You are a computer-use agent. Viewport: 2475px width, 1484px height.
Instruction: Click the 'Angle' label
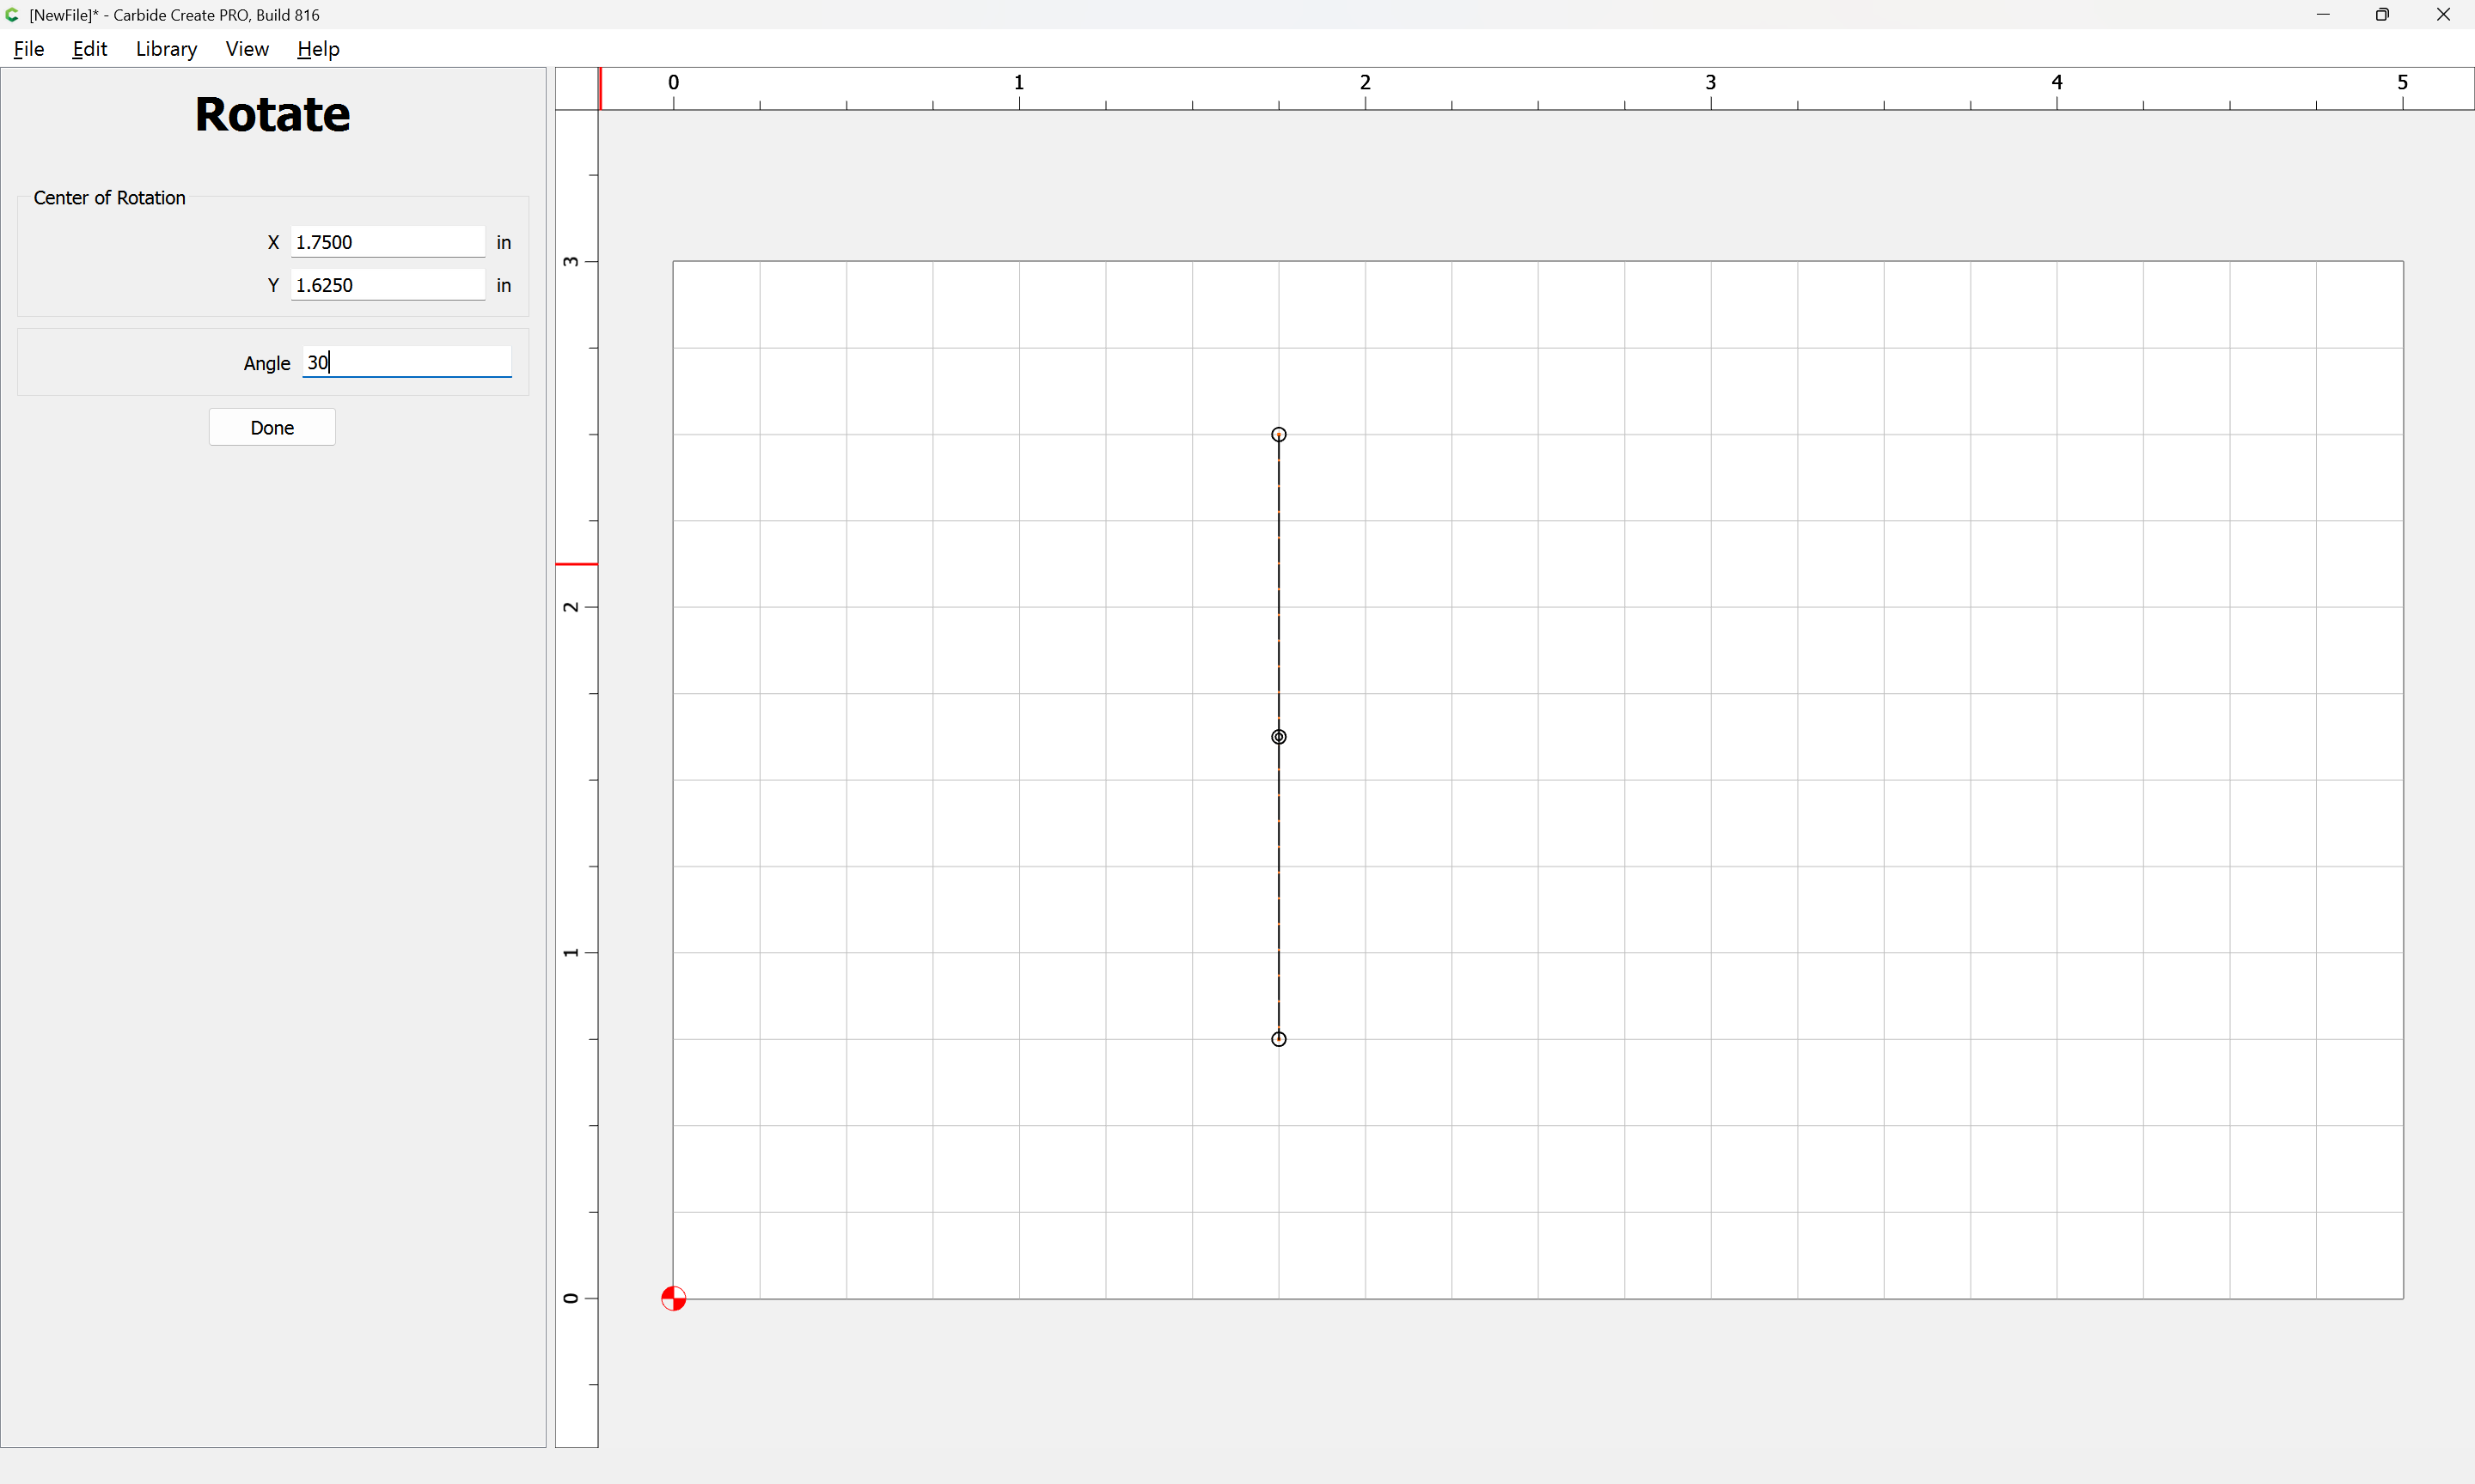pos(266,363)
